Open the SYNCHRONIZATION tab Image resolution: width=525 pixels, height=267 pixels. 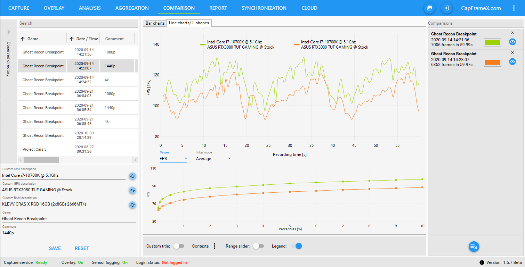264,8
